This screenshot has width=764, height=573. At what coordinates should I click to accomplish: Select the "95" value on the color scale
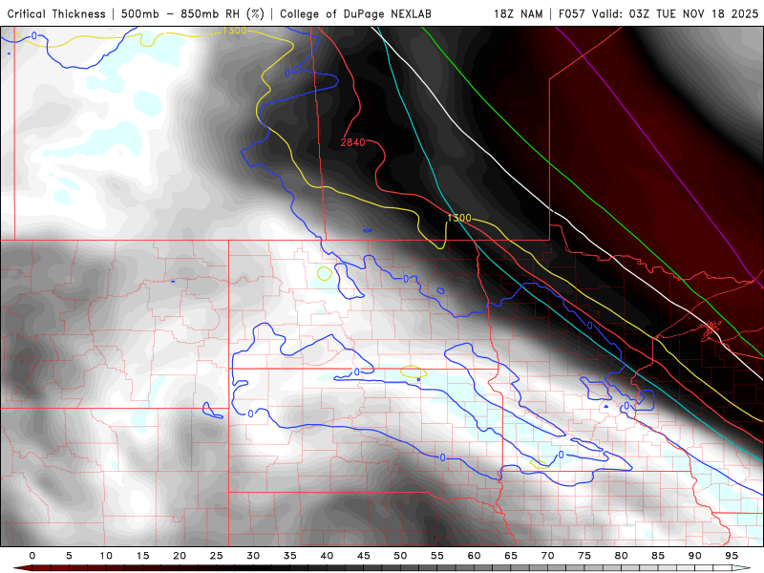point(732,556)
